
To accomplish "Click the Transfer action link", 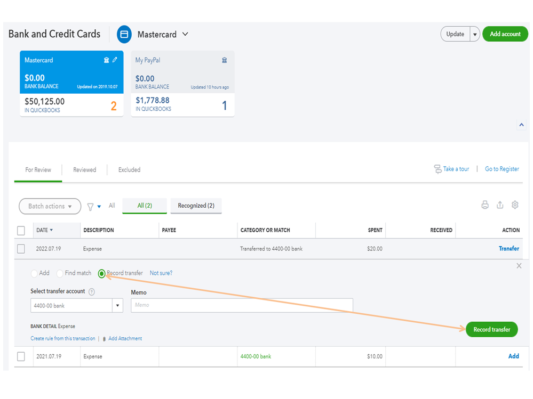I will [509, 249].
